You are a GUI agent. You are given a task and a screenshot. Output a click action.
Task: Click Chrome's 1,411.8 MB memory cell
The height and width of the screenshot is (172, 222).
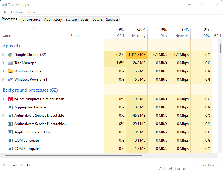click(x=137, y=55)
